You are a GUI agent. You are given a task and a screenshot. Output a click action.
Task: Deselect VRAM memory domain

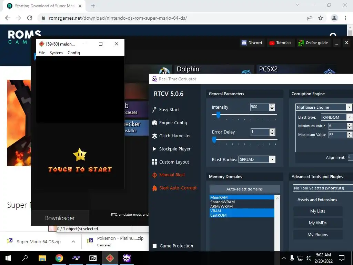pos(242,211)
